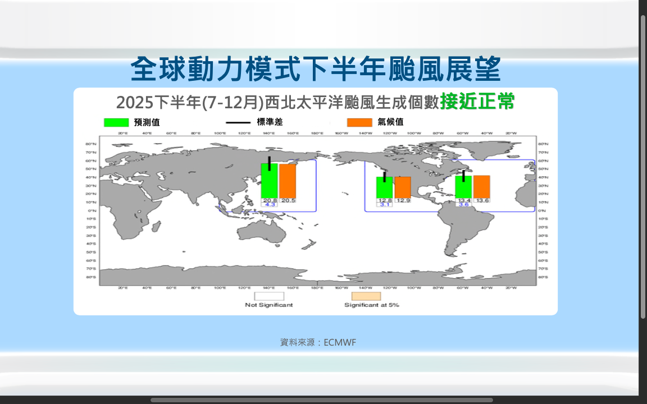The image size is (647, 404).
Task: Click the green 預測值 legend swatch
Action: click(116, 122)
